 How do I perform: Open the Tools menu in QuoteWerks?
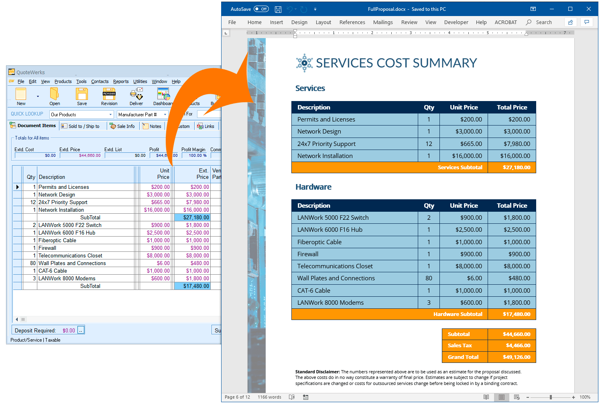click(81, 81)
